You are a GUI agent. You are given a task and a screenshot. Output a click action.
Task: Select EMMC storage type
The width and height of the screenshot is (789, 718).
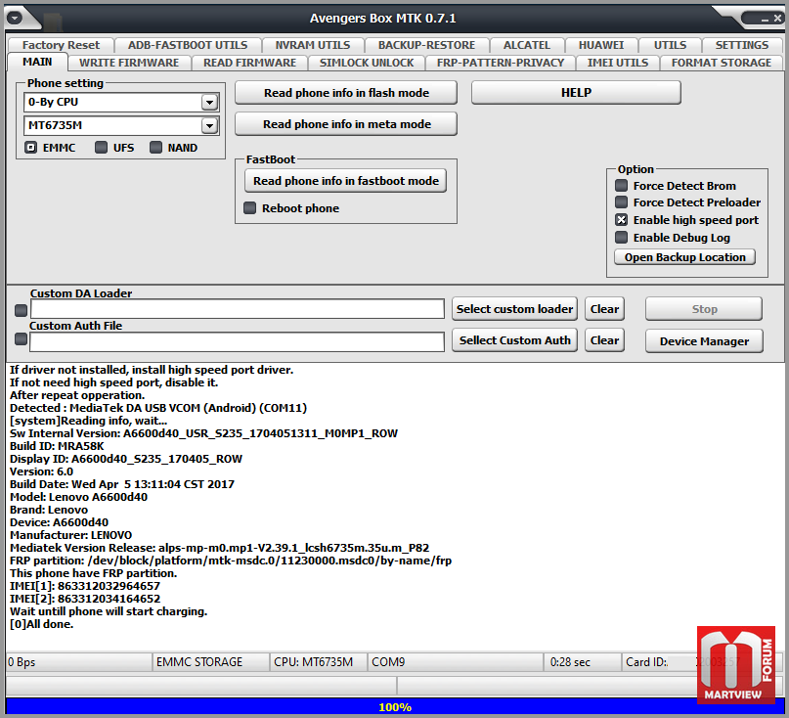pyautogui.click(x=31, y=148)
